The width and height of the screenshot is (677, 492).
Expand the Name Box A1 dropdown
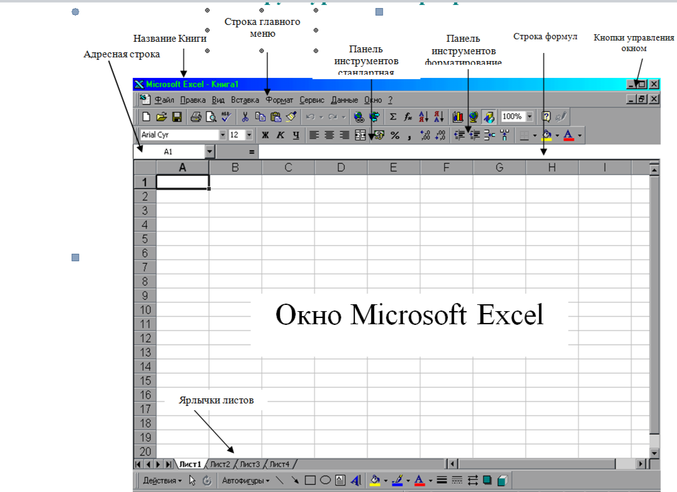pyautogui.click(x=210, y=152)
